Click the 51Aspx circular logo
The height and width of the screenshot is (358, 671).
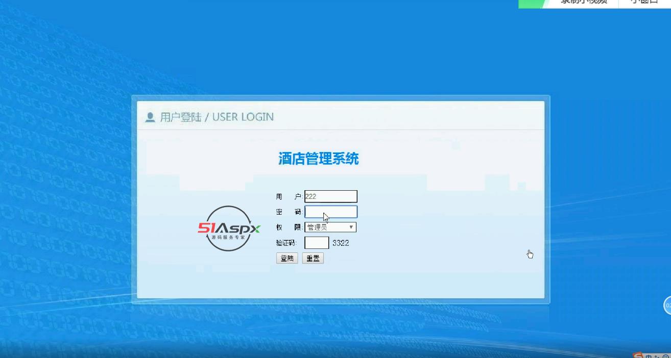229,228
